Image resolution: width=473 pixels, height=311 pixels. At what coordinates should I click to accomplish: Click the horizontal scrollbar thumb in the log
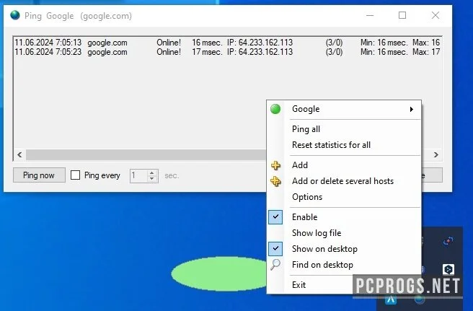[146, 155]
